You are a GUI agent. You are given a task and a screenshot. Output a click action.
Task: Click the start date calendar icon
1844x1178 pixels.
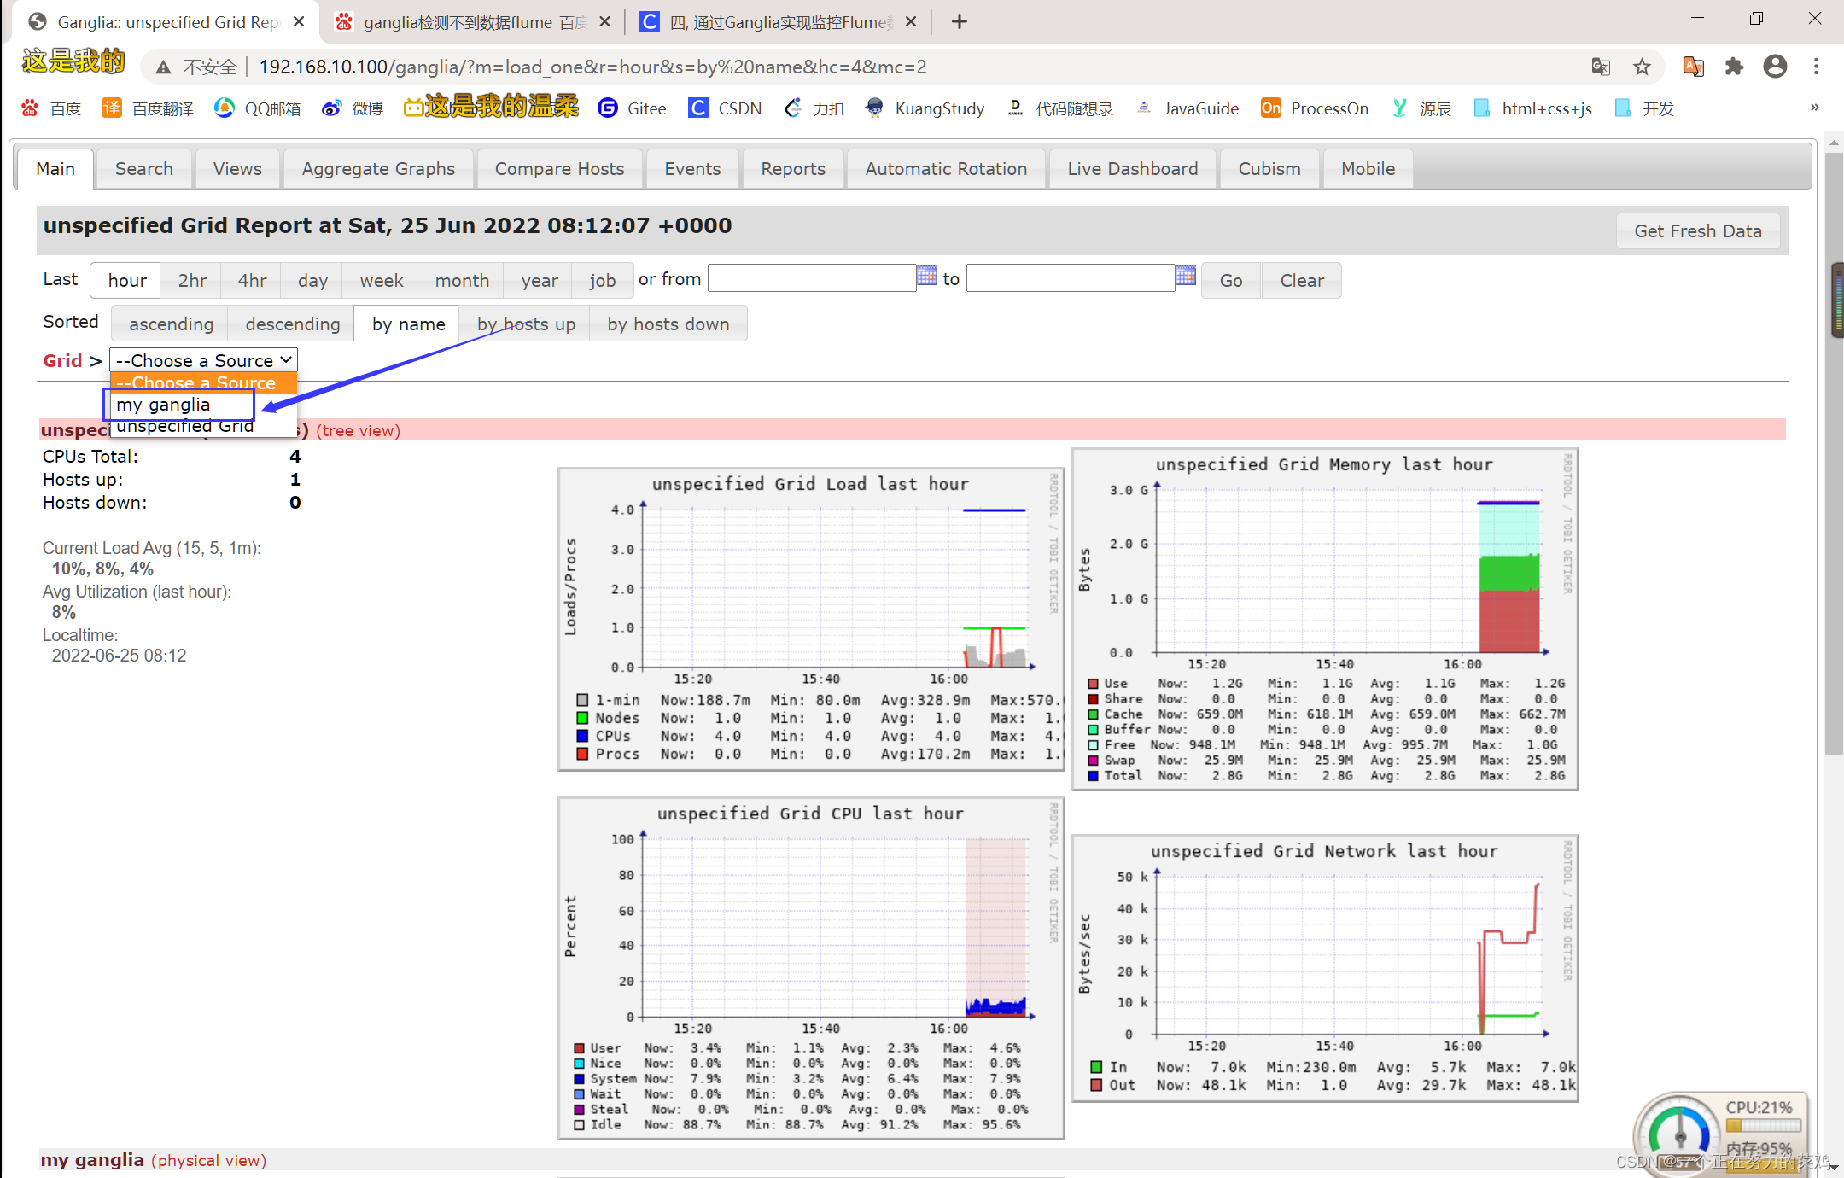(x=926, y=276)
